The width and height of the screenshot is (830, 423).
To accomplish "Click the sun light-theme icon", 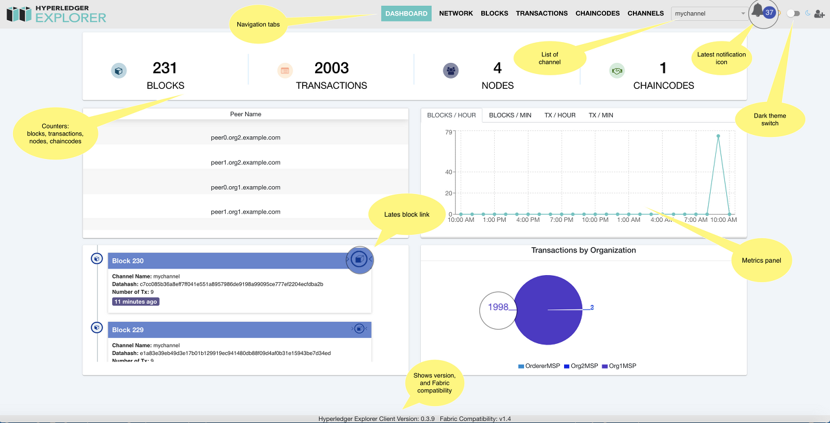I will [x=780, y=13].
